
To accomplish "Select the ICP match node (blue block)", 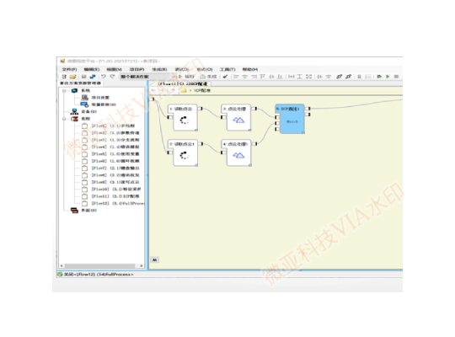I will [290, 119].
